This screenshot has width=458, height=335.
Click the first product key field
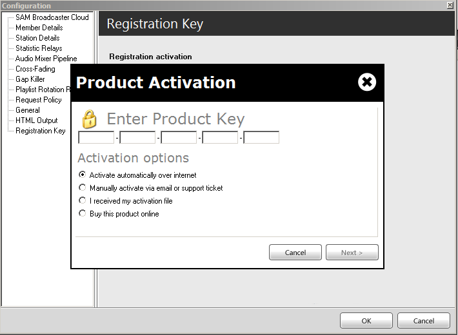tap(96, 137)
